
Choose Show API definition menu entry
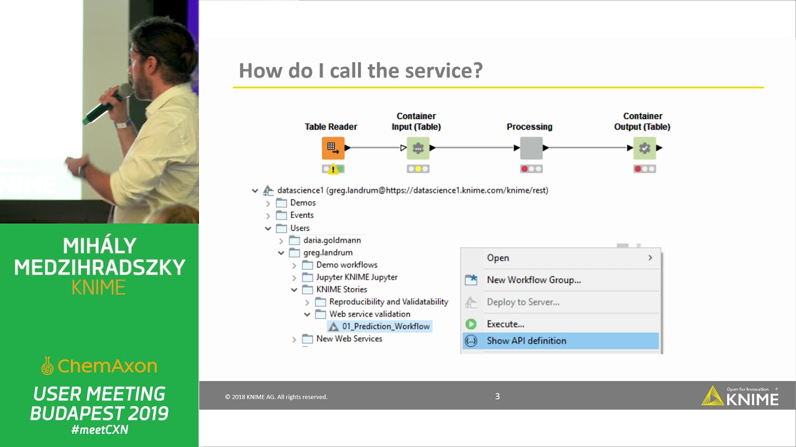tap(560, 341)
